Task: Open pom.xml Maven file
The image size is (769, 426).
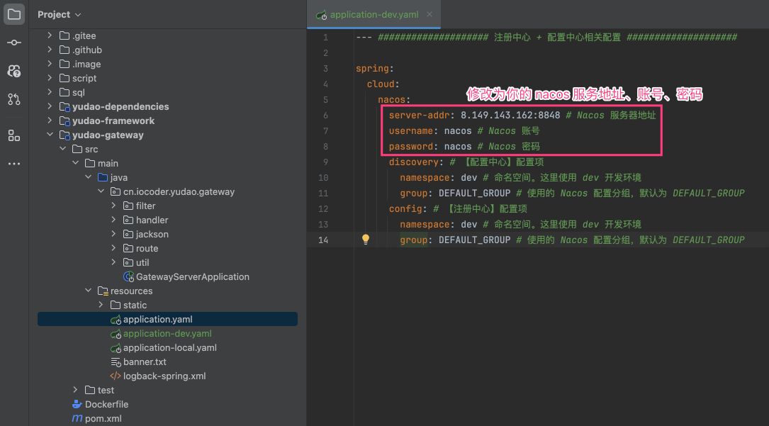Action: (x=103, y=418)
